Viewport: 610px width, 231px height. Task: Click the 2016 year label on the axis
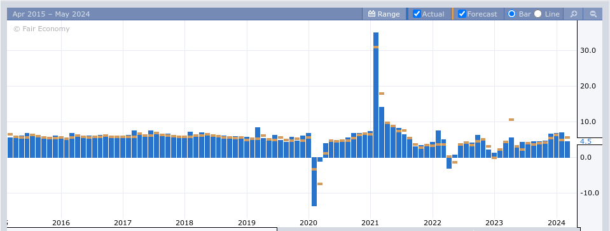pyautogui.click(x=60, y=223)
